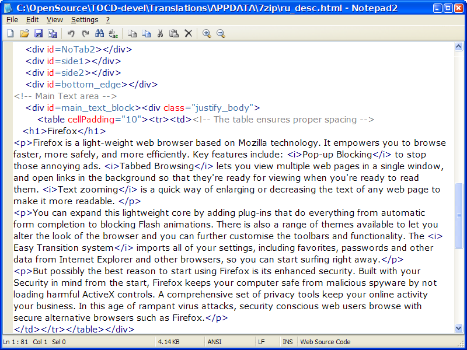The height and width of the screenshot is (350, 467).
Task: Toggle the INS insert mode indicator
Action: pyautogui.click(x=287, y=342)
